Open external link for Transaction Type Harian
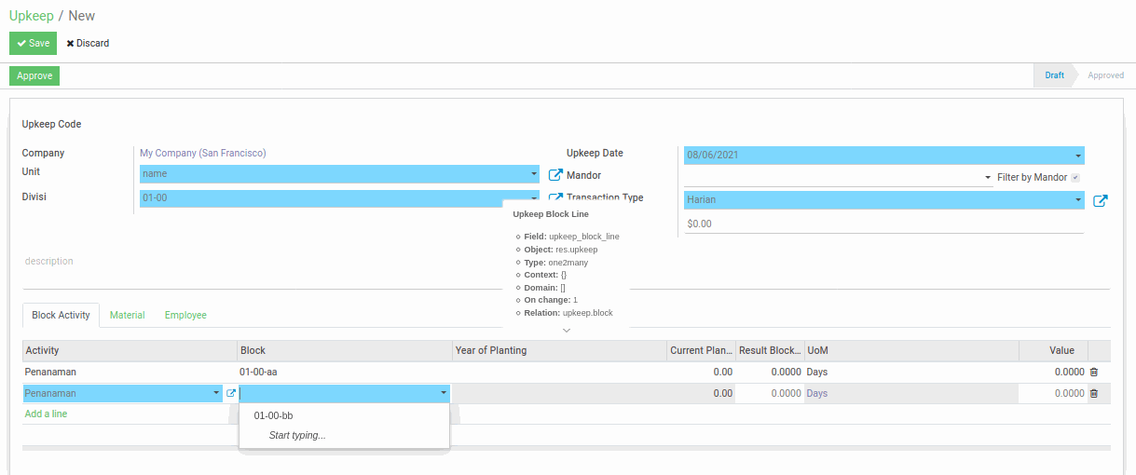The image size is (1136, 475). [x=1100, y=200]
